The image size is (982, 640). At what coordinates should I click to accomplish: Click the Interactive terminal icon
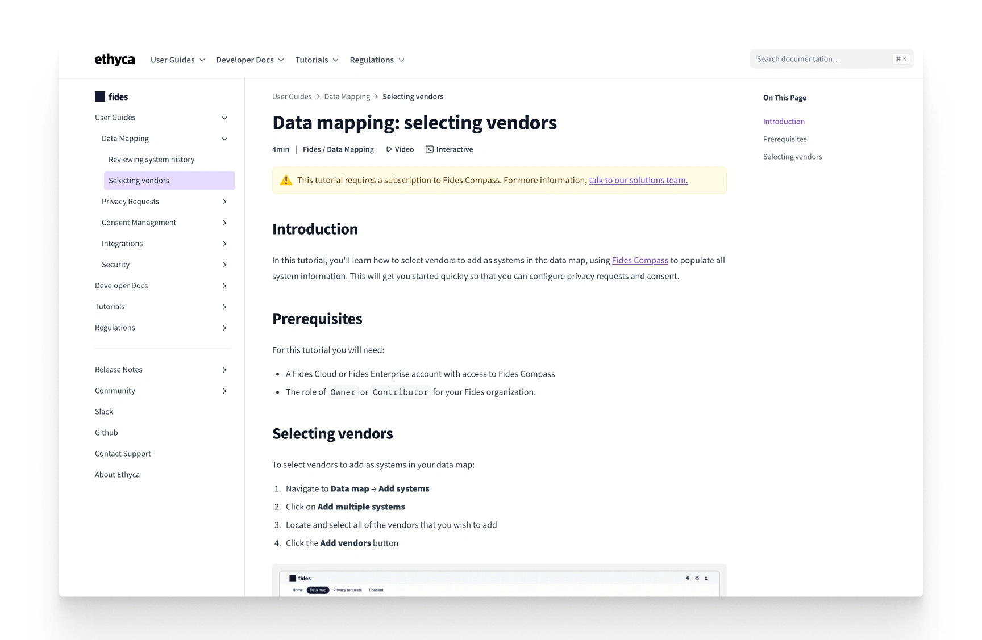(x=430, y=149)
